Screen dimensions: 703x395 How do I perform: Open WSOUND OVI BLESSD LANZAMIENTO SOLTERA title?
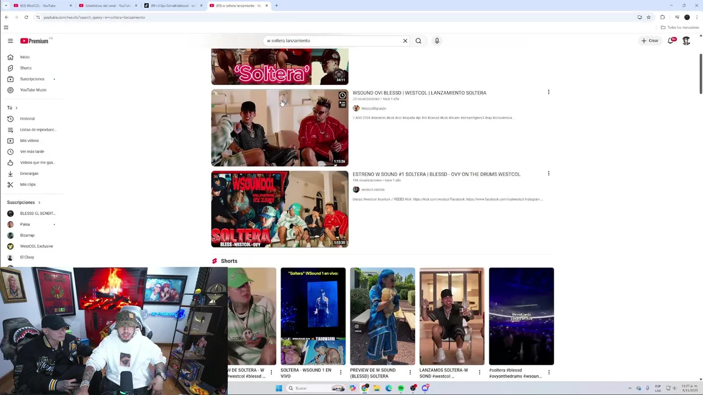(x=419, y=93)
